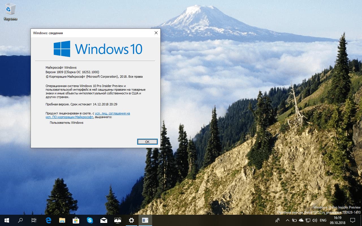Check battery status in the tray

click(x=294, y=220)
